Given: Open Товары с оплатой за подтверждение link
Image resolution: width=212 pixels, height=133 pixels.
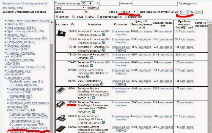Looking at the screenshot, I should click(x=25, y=4).
